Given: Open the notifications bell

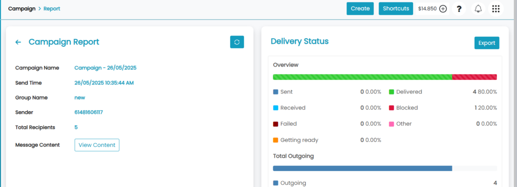Looking at the screenshot, I should 478,9.
